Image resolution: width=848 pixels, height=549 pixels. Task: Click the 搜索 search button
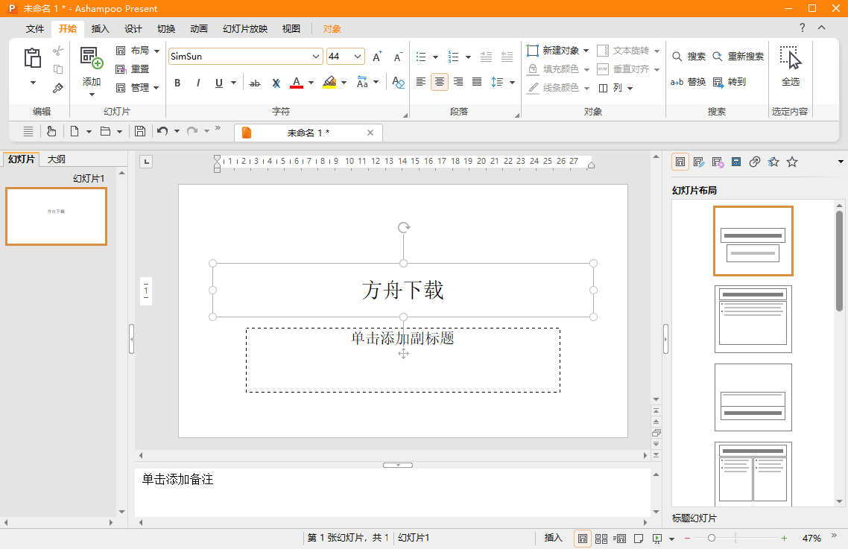click(689, 57)
